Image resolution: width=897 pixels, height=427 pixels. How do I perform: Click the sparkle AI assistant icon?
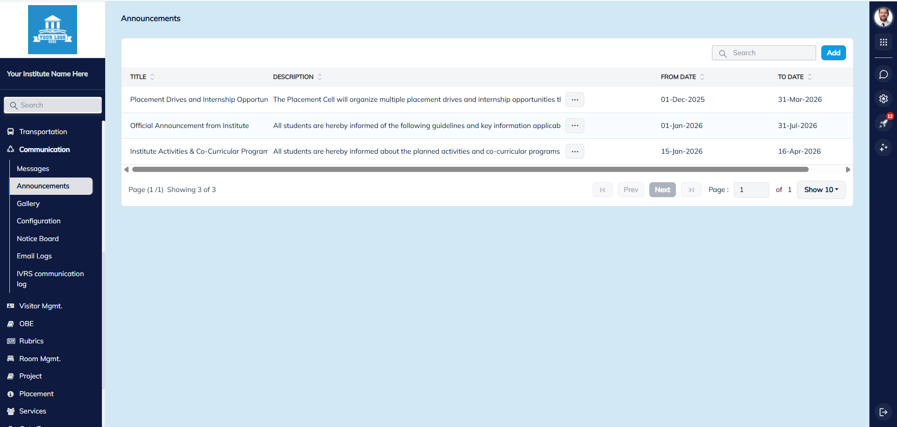click(x=883, y=148)
